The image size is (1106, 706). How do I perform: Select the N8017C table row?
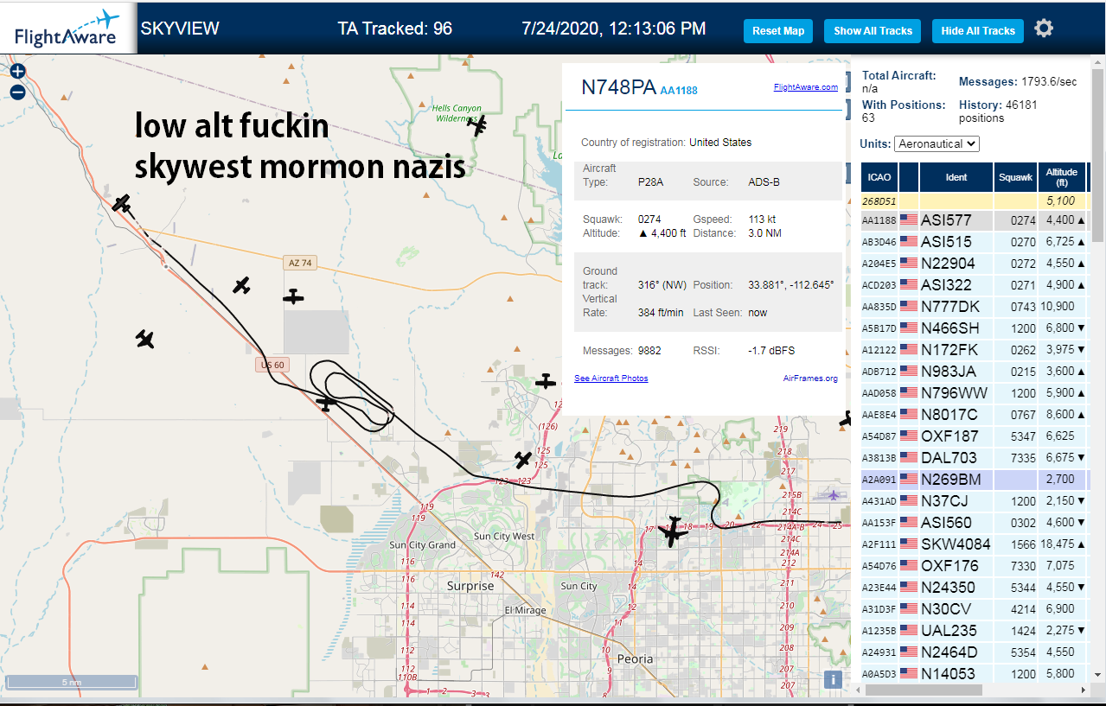pos(975,415)
